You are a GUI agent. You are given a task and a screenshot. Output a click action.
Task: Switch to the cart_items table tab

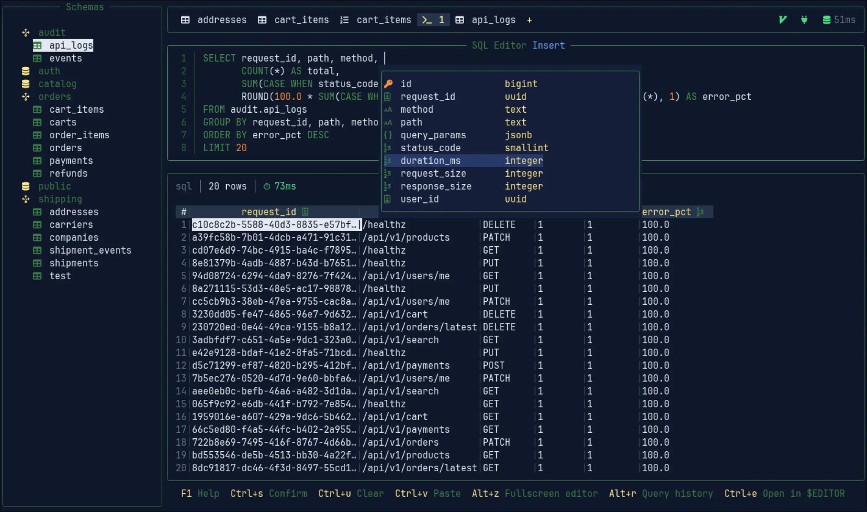click(293, 20)
